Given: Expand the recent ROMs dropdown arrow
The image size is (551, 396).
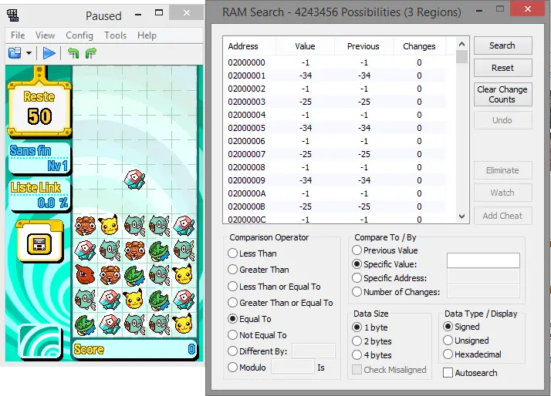Looking at the screenshot, I should (29, 53).
